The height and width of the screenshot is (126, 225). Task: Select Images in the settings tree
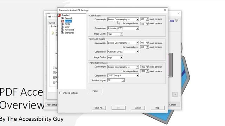click(68, 21)
